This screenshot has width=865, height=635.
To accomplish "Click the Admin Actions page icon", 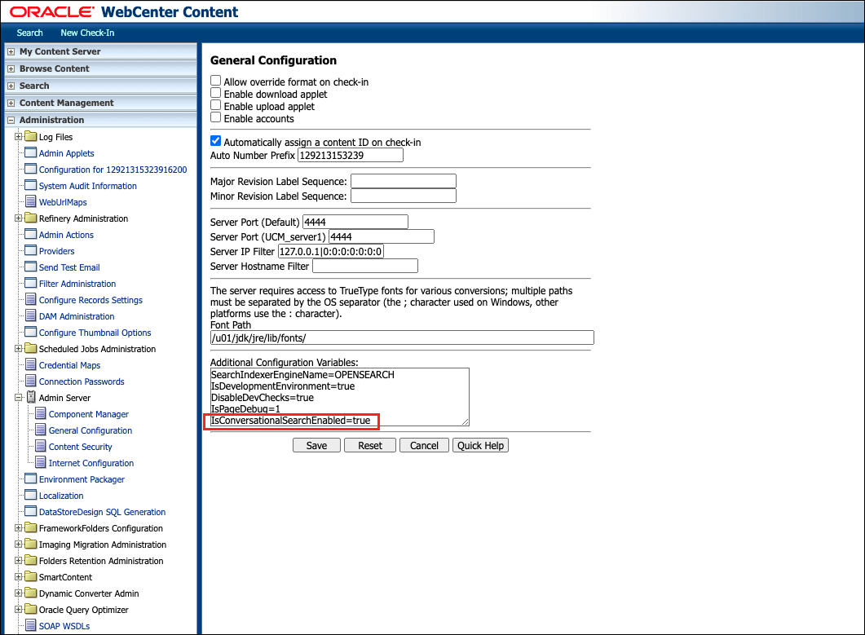I will 30,235.
